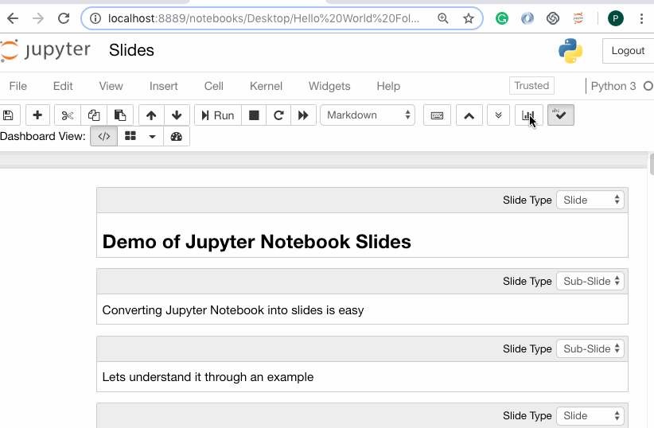654x428 pixels.
Task: Run the selected cell
Action: (x=217, y=115)
